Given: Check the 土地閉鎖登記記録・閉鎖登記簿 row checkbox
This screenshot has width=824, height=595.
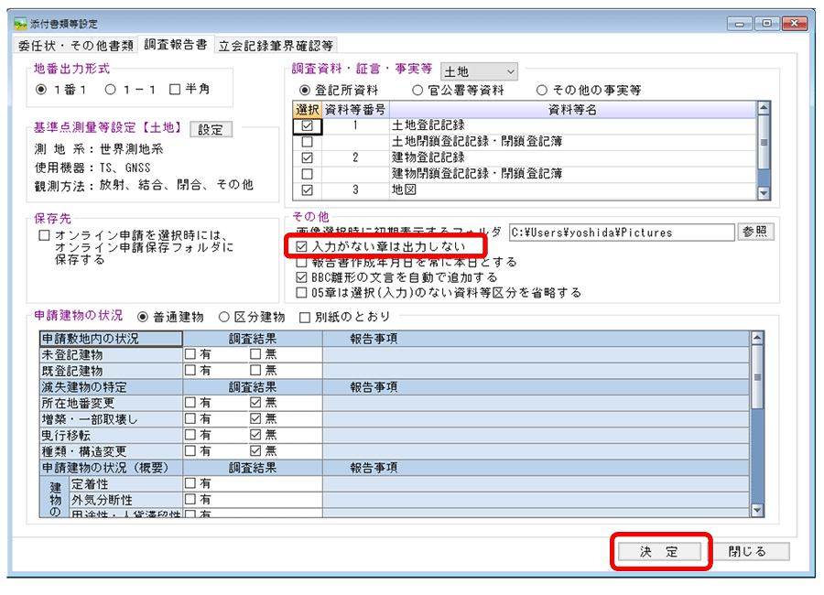Looking at the screenshot, I should 307,142.
